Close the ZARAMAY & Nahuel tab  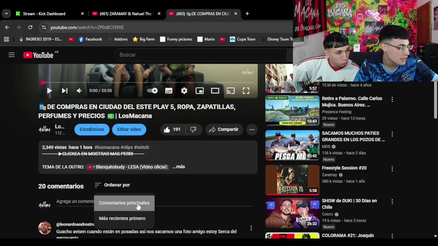click(159, 14)
